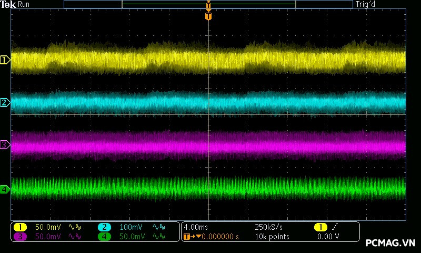Select the channel 1 badge in readout
The image size is (421, 253).
(x=20, y=227)
